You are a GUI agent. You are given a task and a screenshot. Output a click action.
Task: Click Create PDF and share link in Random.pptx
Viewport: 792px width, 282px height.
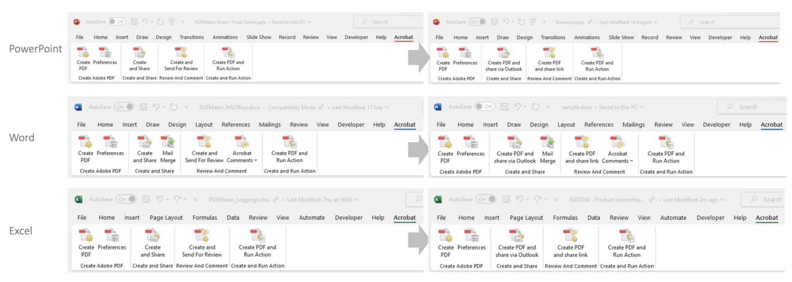point(549,59)
